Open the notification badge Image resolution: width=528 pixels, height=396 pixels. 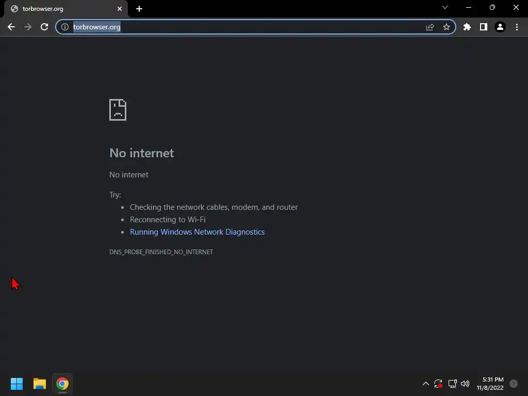(x=514, y=384)
